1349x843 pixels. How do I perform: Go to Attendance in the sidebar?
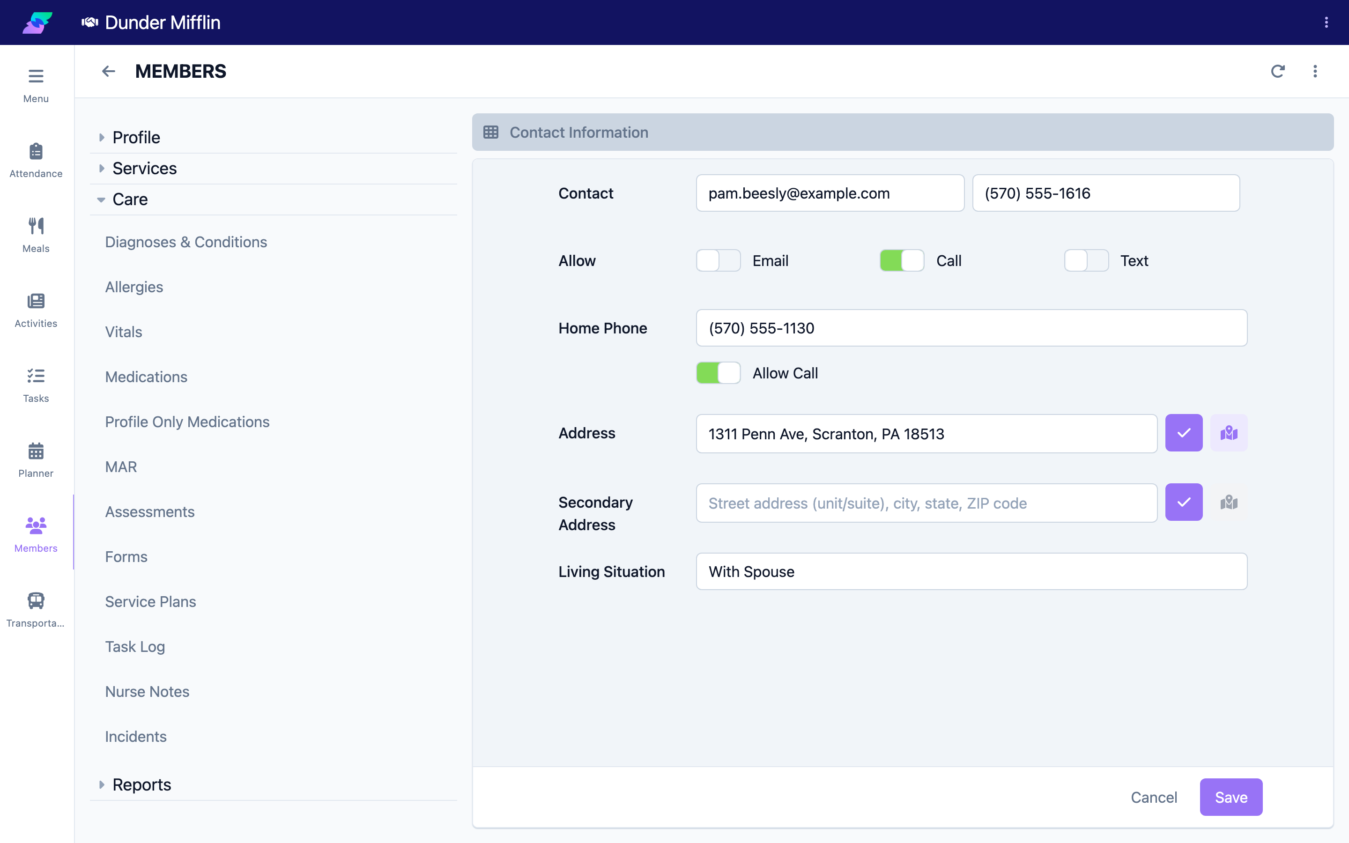(36, 161)
